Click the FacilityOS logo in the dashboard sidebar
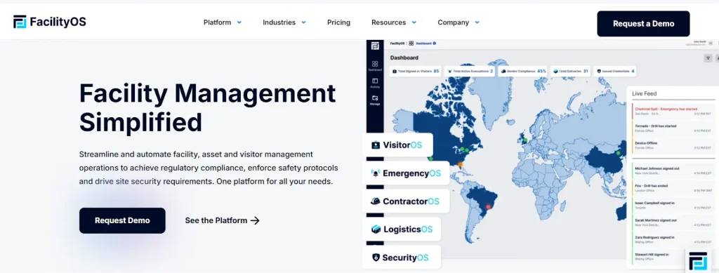 (375, 46)
